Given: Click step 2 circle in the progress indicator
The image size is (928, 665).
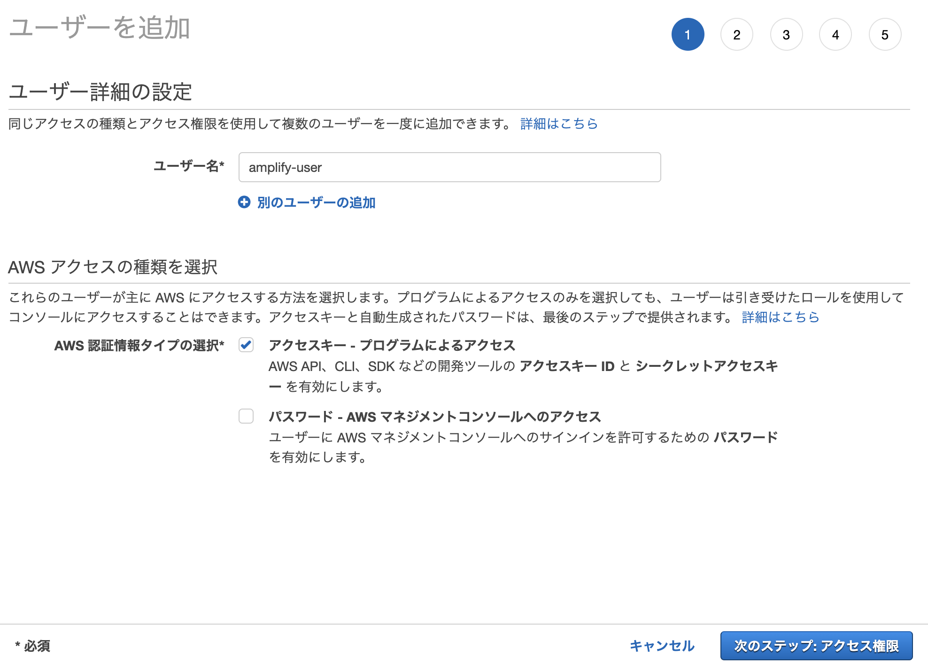Looking at the screenshot, I should click(x=737, y=34).
